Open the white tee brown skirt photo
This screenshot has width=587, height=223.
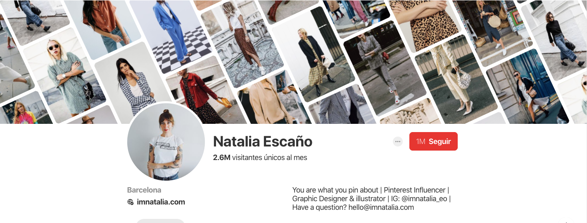point(243,44)
